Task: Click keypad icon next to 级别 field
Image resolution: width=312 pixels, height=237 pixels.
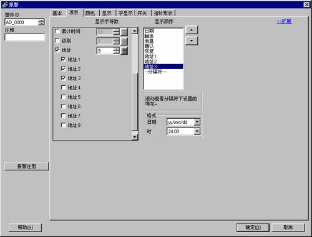Action: pyautogui.click(x=124, y=41)
